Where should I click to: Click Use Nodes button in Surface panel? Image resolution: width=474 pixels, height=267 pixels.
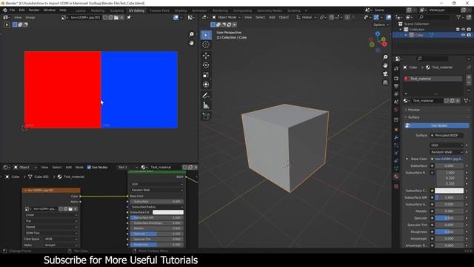coord(437,125)
